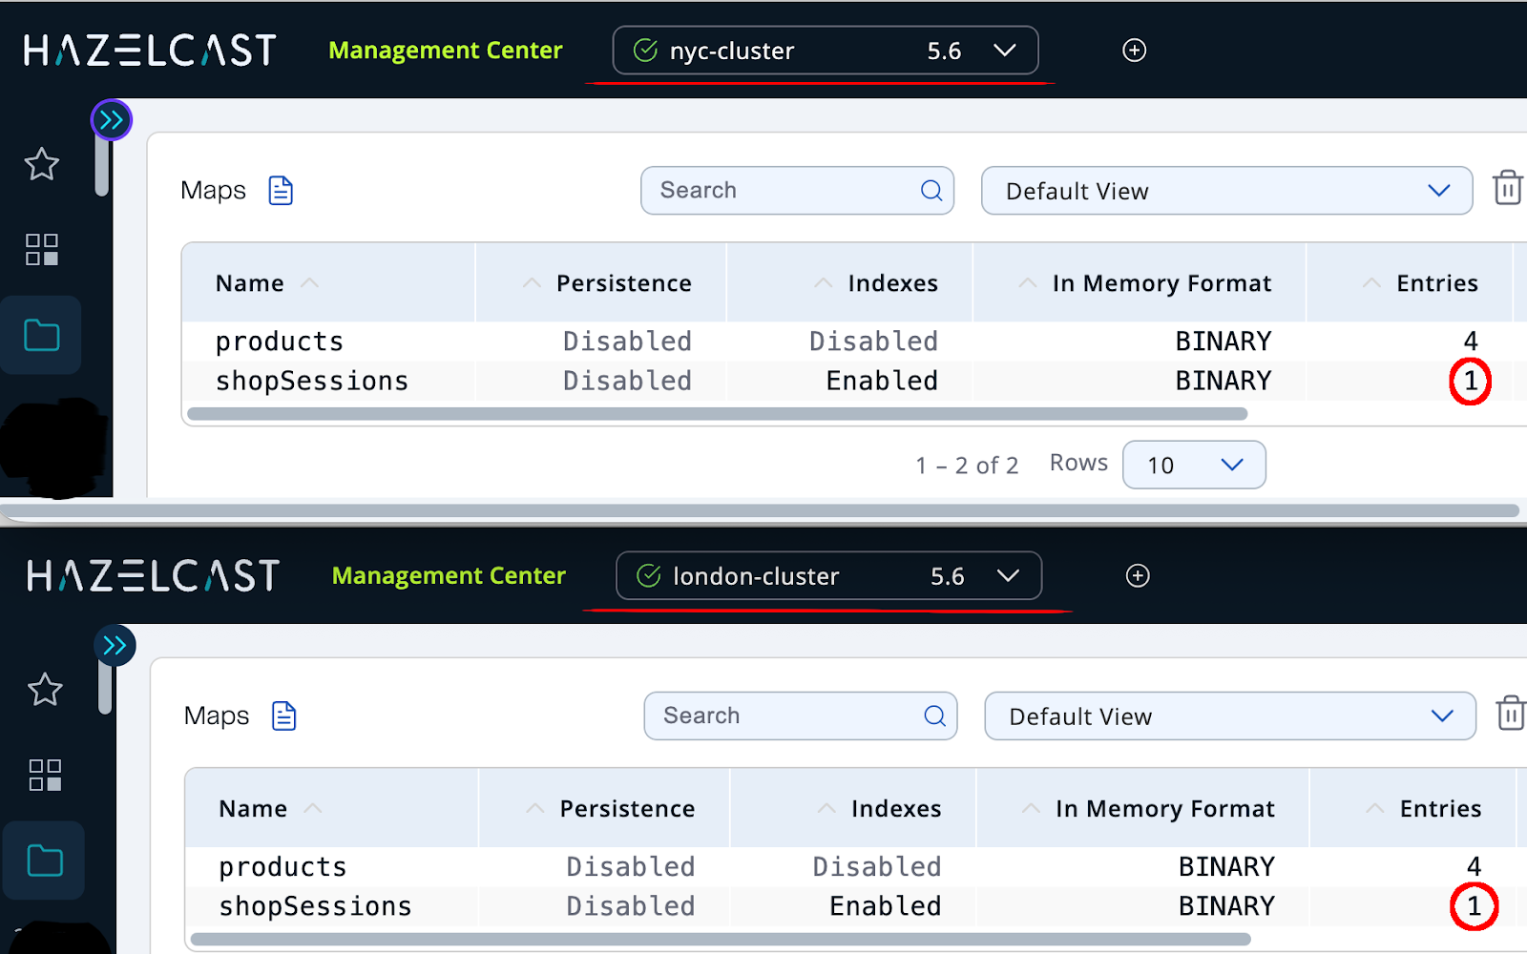The height and width of the screenshot is (954, 1527).
Task: Click the horizontal scrollbar under nyc-cluster maps table
Action: [717, 414]
